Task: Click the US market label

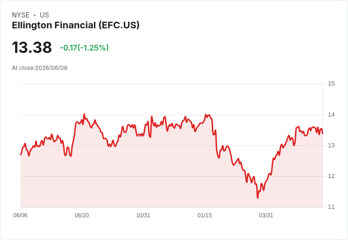Action: (44, 15)
